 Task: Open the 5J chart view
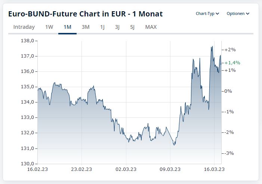(132, 27)
